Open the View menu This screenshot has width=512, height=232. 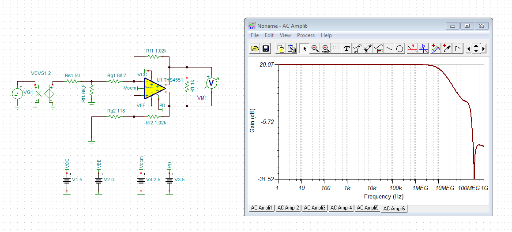286,35
